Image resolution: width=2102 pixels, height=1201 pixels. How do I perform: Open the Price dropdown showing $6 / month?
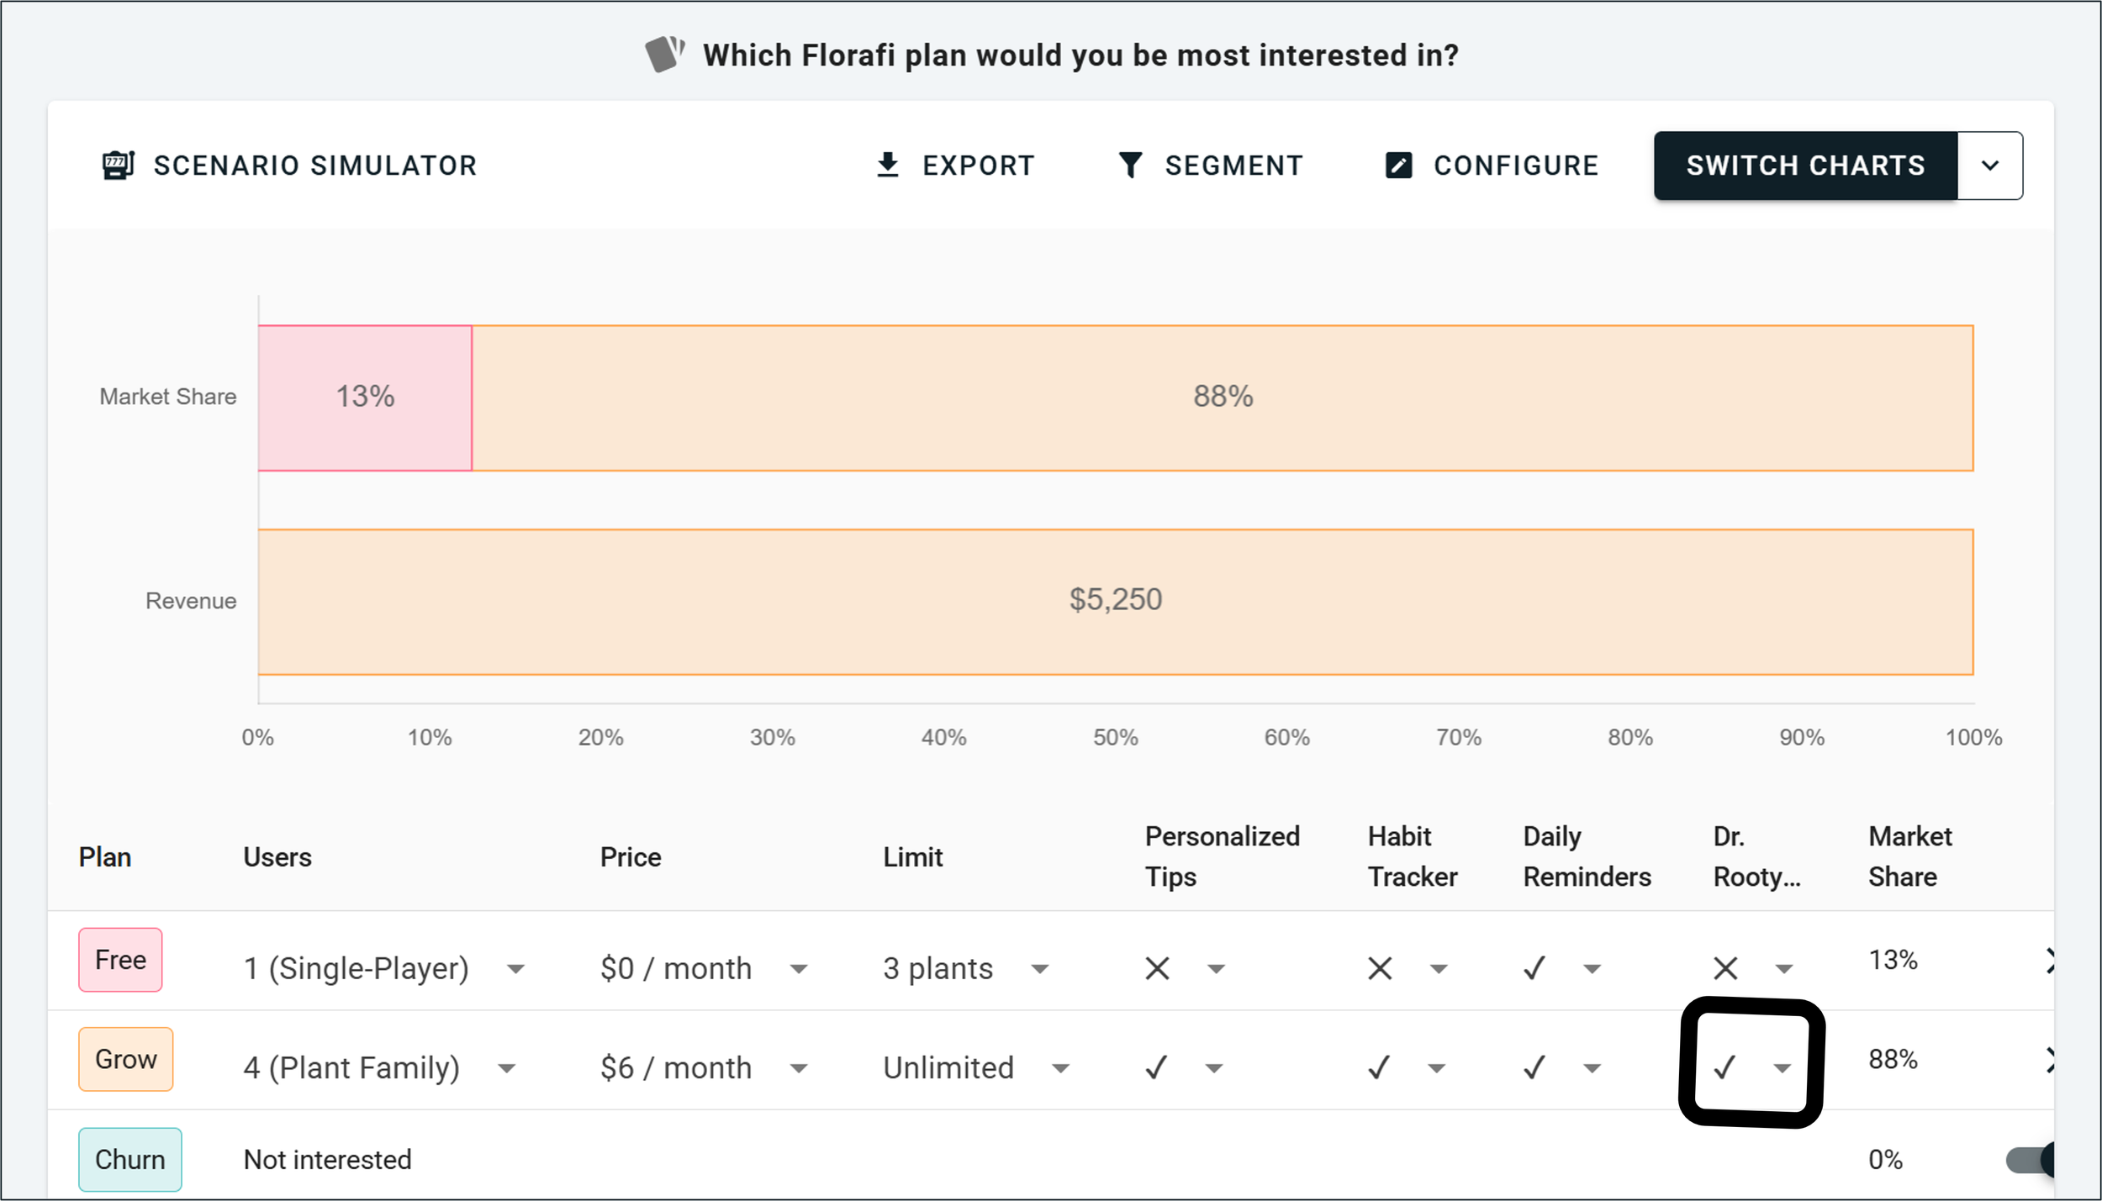click(x=797, y=1067)
